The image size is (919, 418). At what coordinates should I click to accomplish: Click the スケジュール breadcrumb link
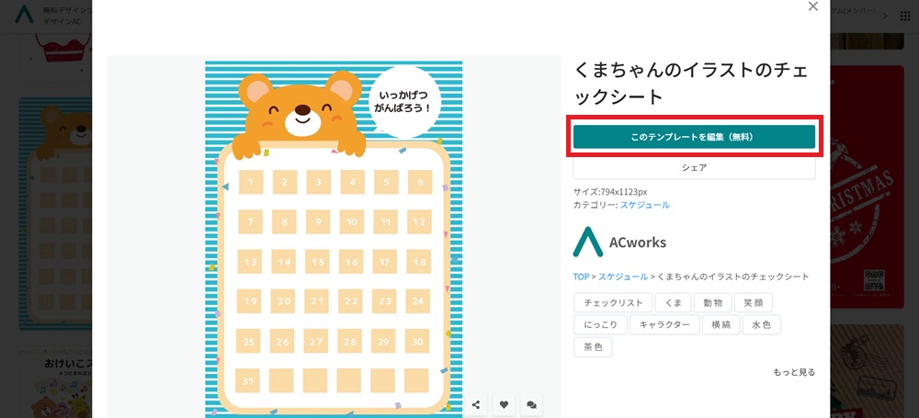click(623, 277)
